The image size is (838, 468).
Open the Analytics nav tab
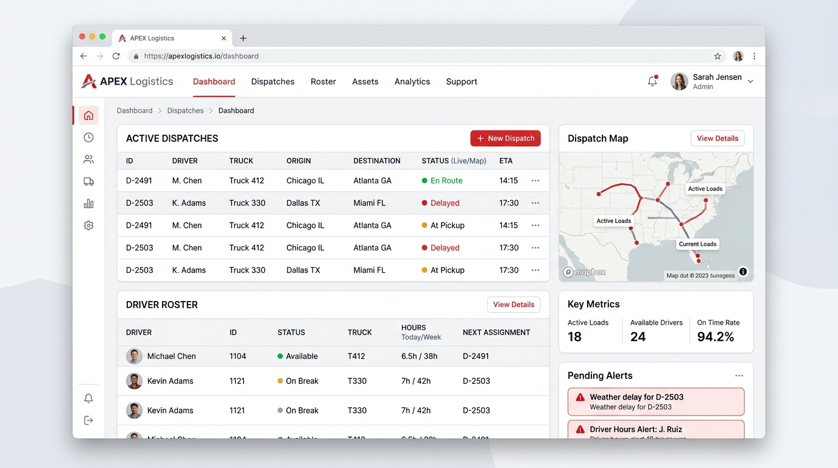(x=412, y=82)
